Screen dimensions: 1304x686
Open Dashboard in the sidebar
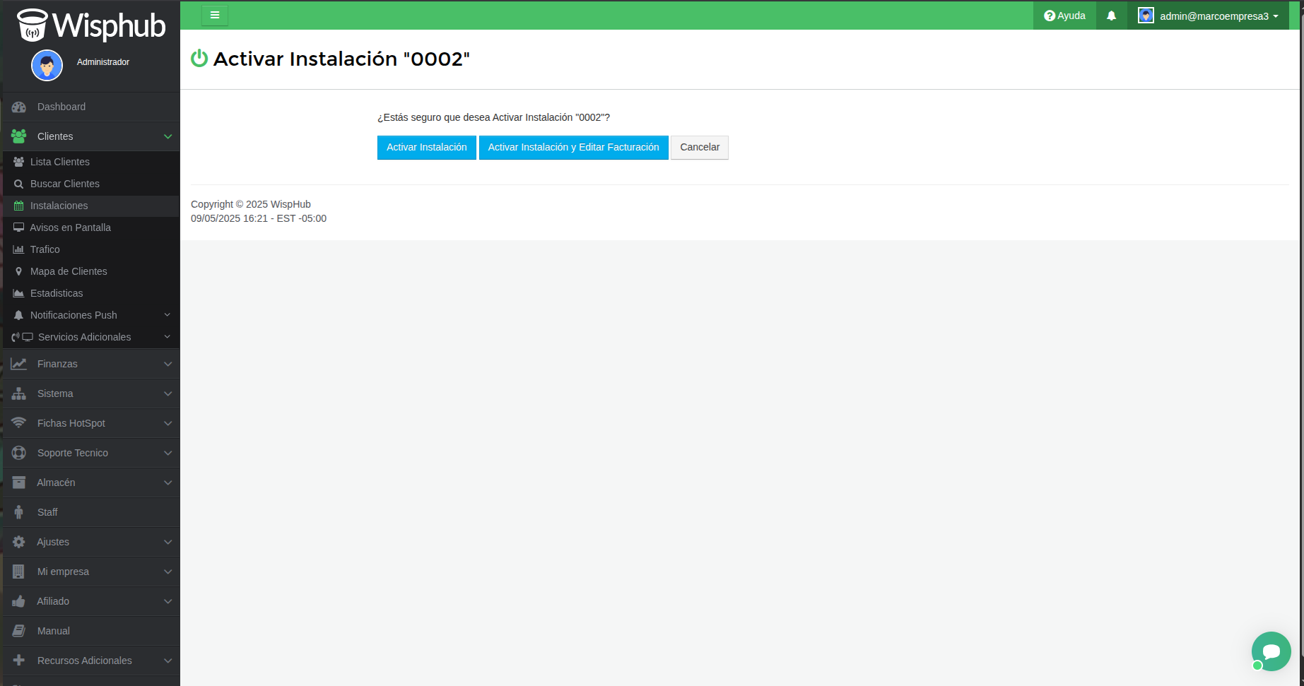point(91,107)
